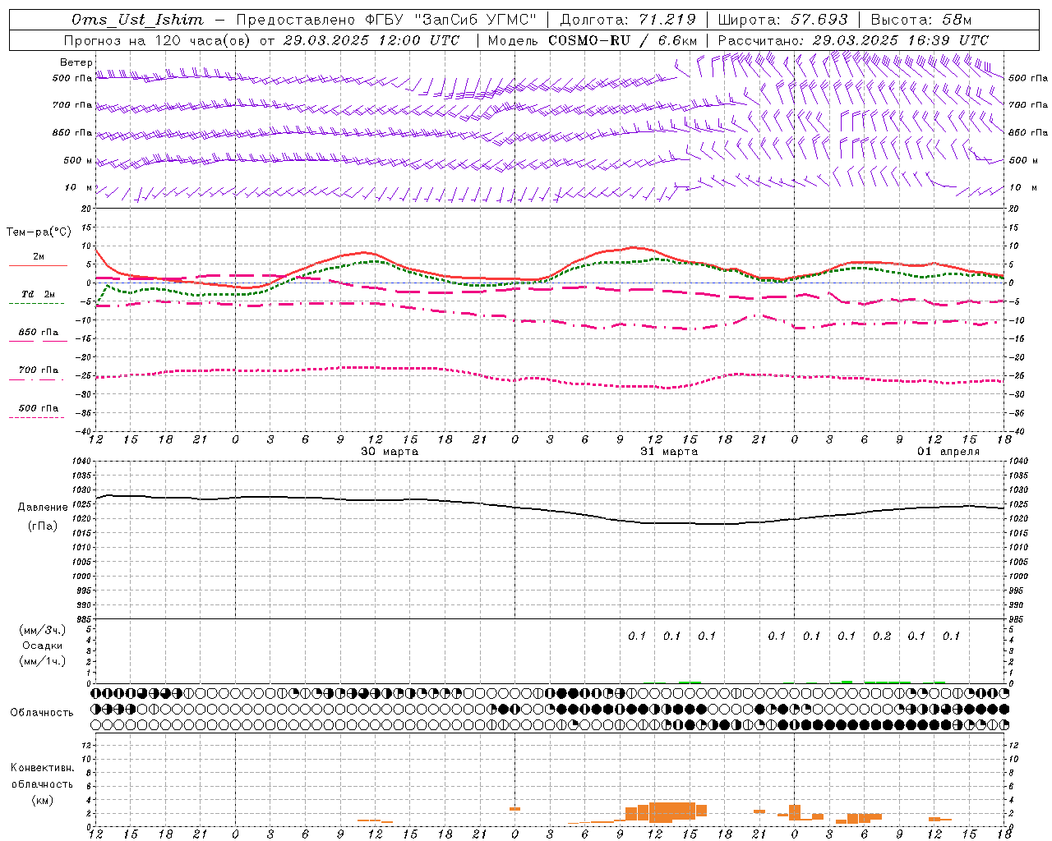Click the Td 2м dew point legend label
This screenshot has width=1052, height=841.
click(39, 294)
